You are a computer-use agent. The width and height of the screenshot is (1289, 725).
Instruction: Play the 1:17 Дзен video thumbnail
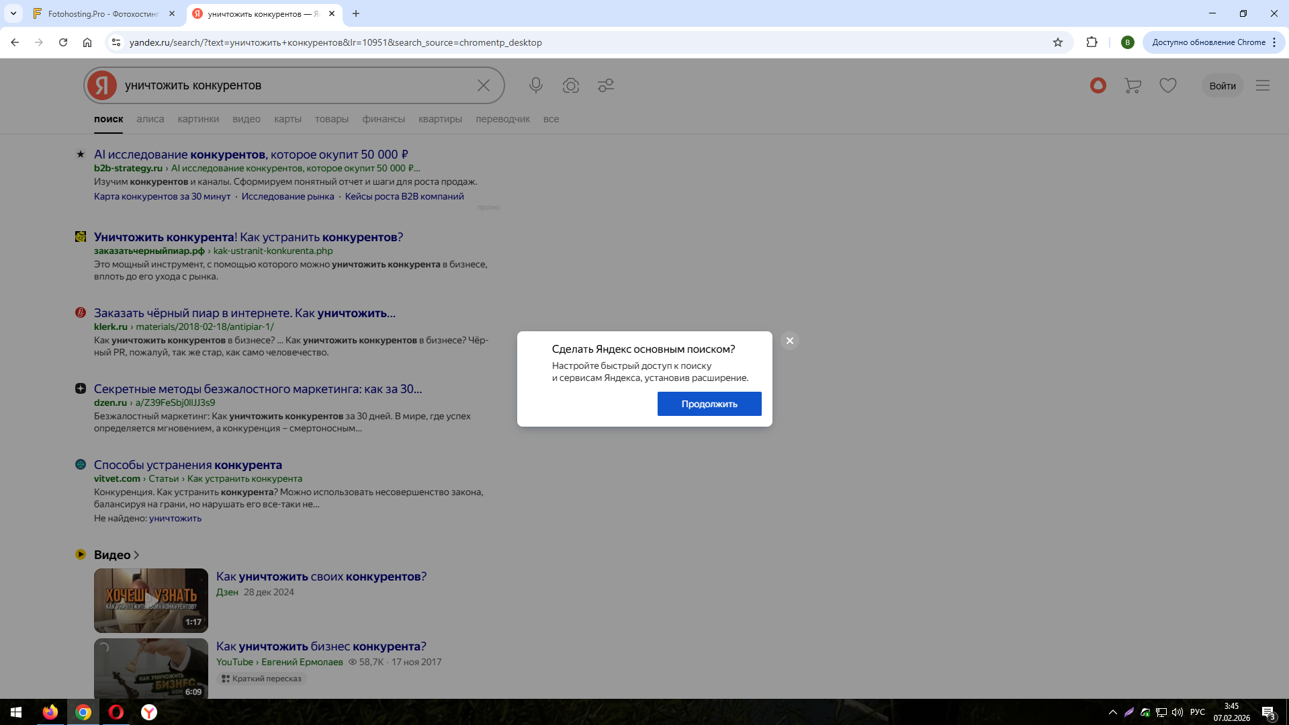(151, 601)
